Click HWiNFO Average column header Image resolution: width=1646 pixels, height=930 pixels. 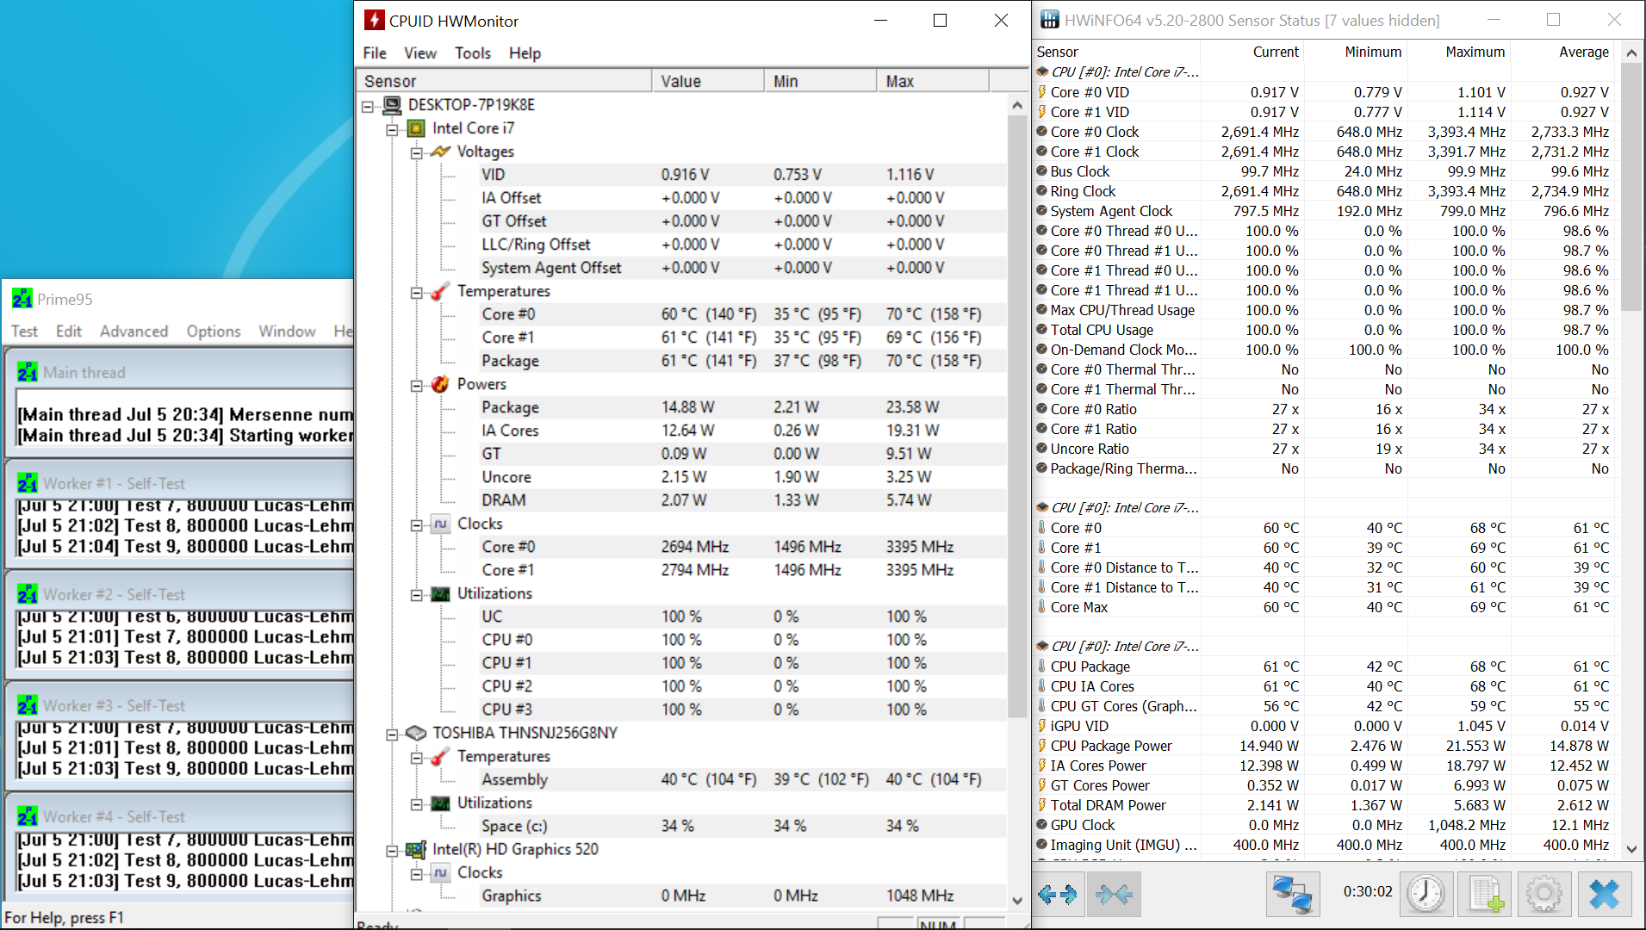pyautogui.click(x=1562, y=52)
